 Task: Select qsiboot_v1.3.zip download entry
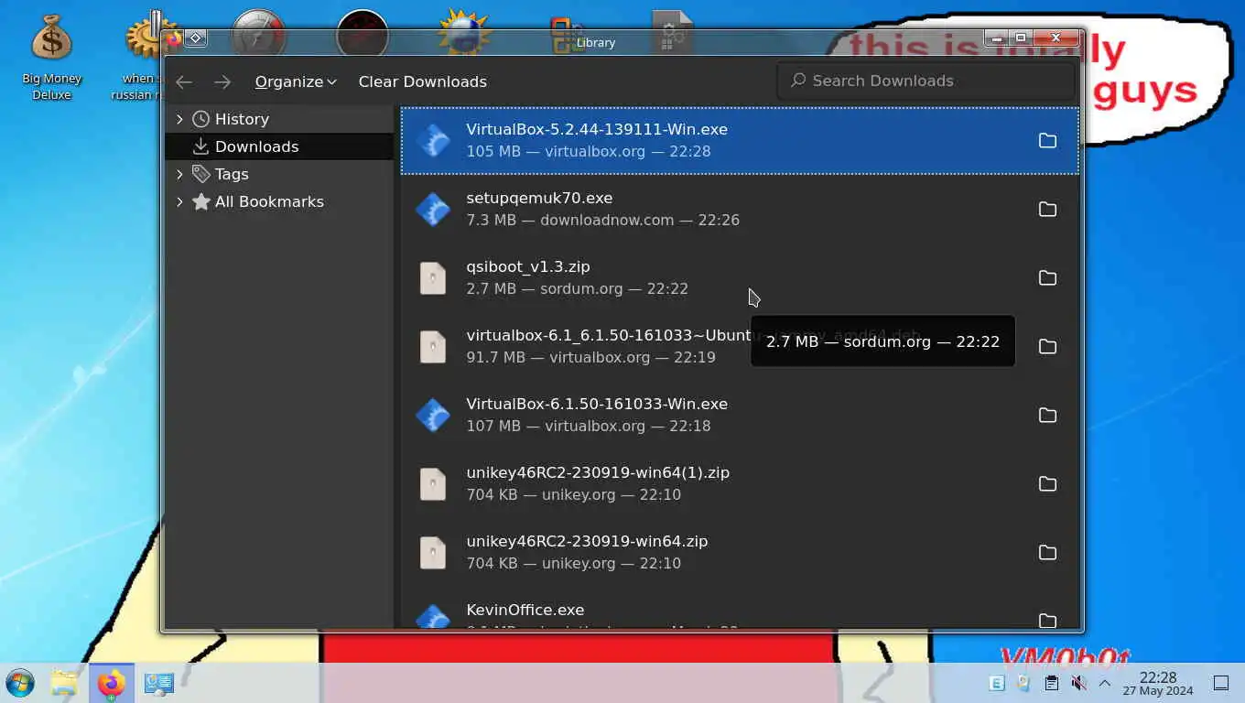click(740, 277)
